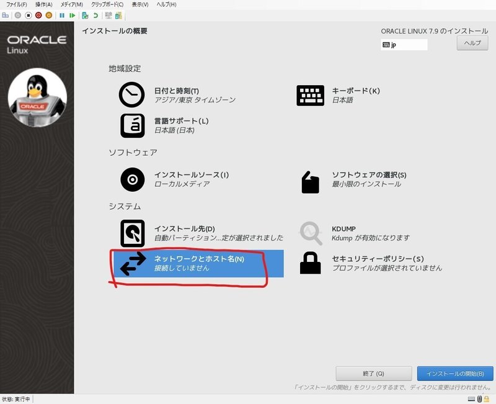Open KDUMP settings via the magnifier icon
Image resolution: width=496 pixels, height=404 pixels.
(x=311, y=233)
